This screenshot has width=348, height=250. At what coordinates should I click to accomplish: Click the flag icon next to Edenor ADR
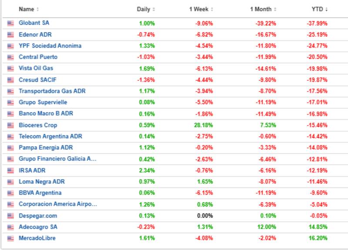click(x=10, y=34)
